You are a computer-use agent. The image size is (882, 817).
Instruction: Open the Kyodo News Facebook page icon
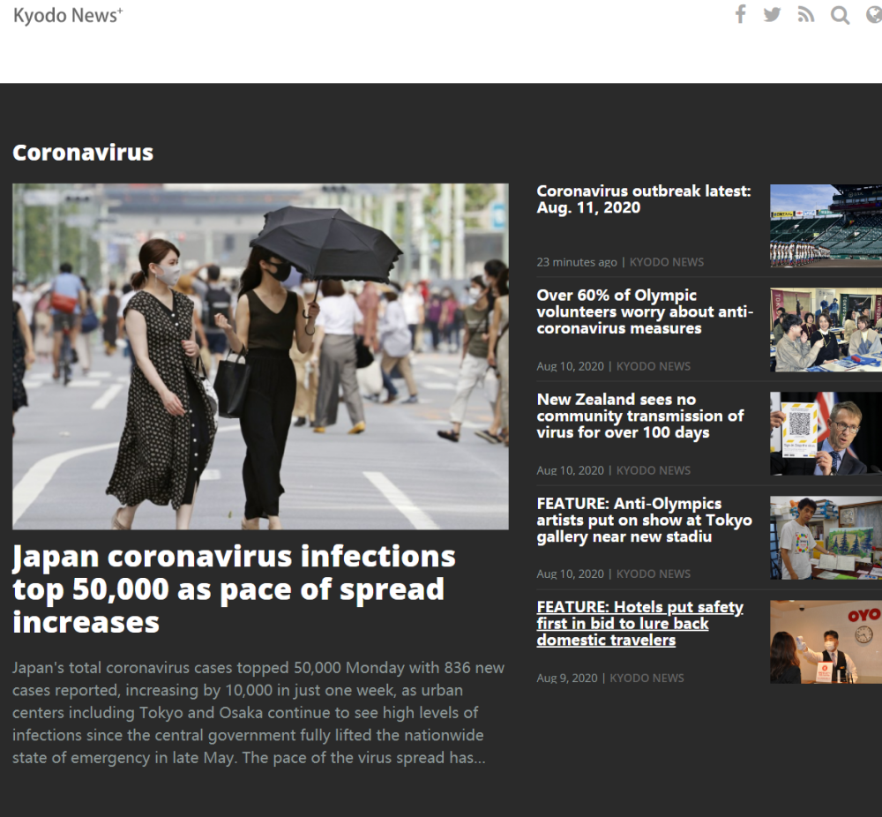(741, 15)
